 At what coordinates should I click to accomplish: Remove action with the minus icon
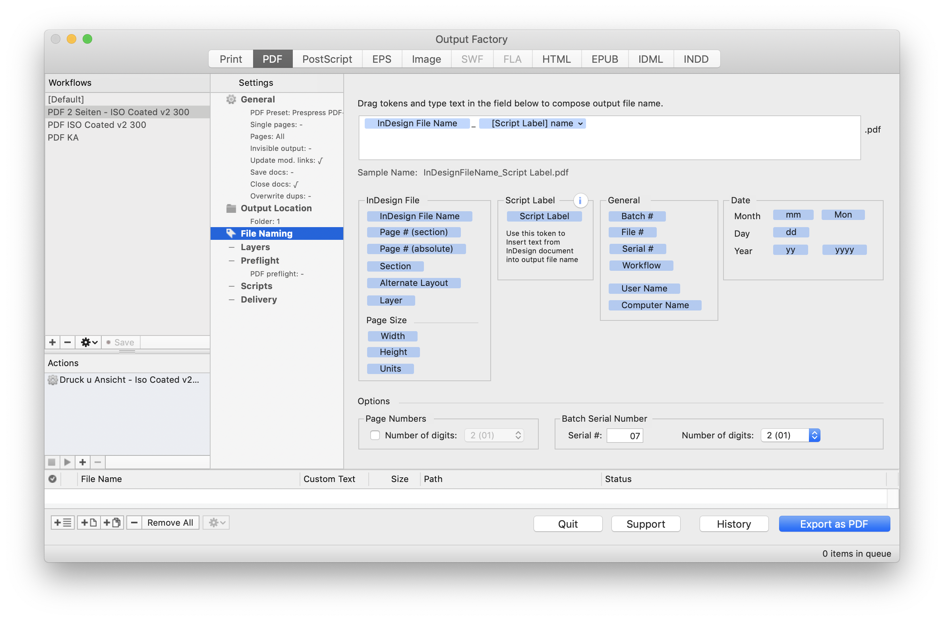pyautogui.click(x=98, y=462)
